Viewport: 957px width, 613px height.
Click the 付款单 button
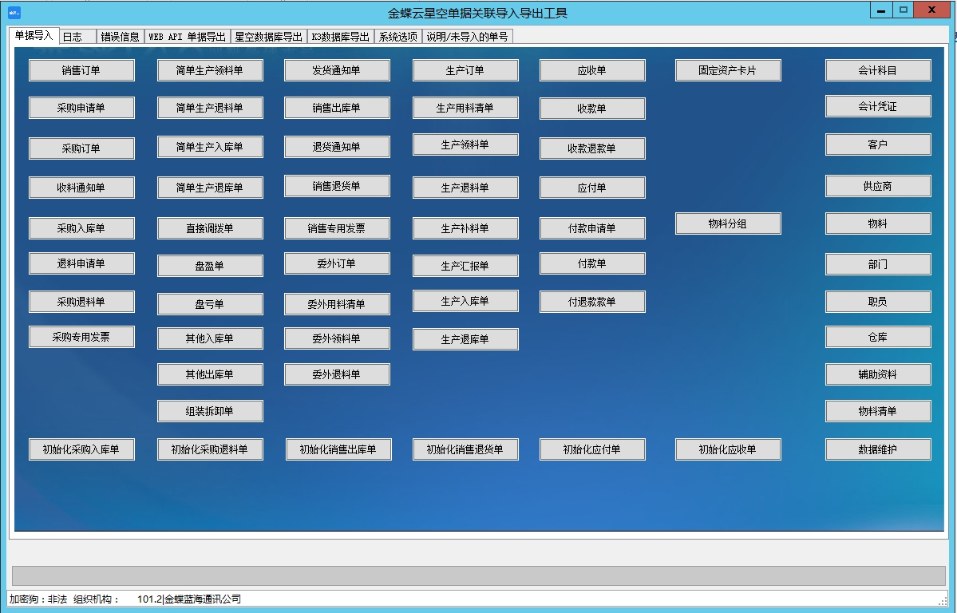click(x=592, y=263)
